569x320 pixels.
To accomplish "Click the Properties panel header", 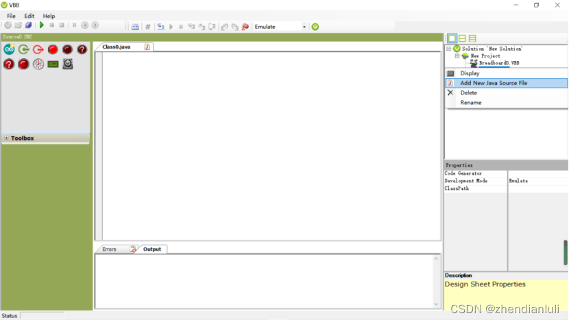I will (506, 165).
